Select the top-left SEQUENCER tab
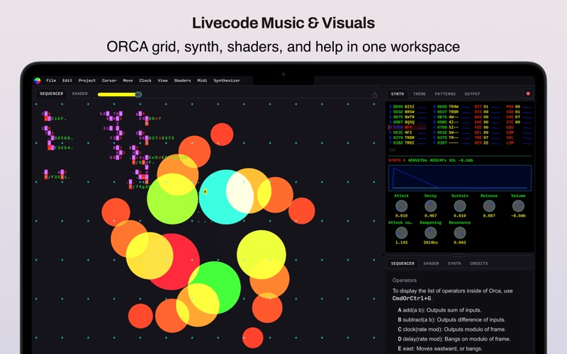This screenshot has width=567, height=354. coord(51,93)
